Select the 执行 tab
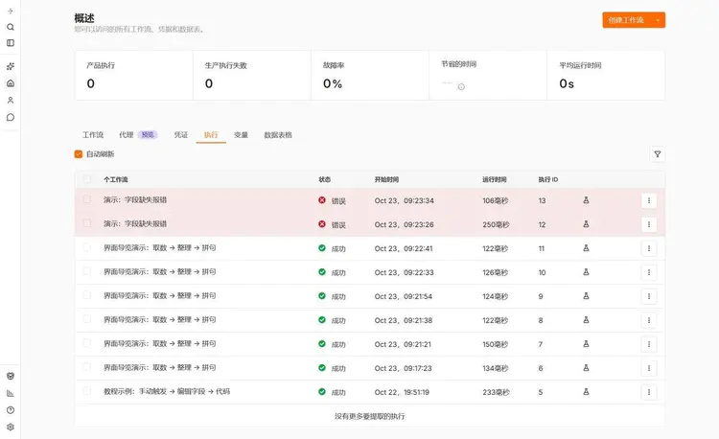Screen dimensions: 719x439 point(211,135)
